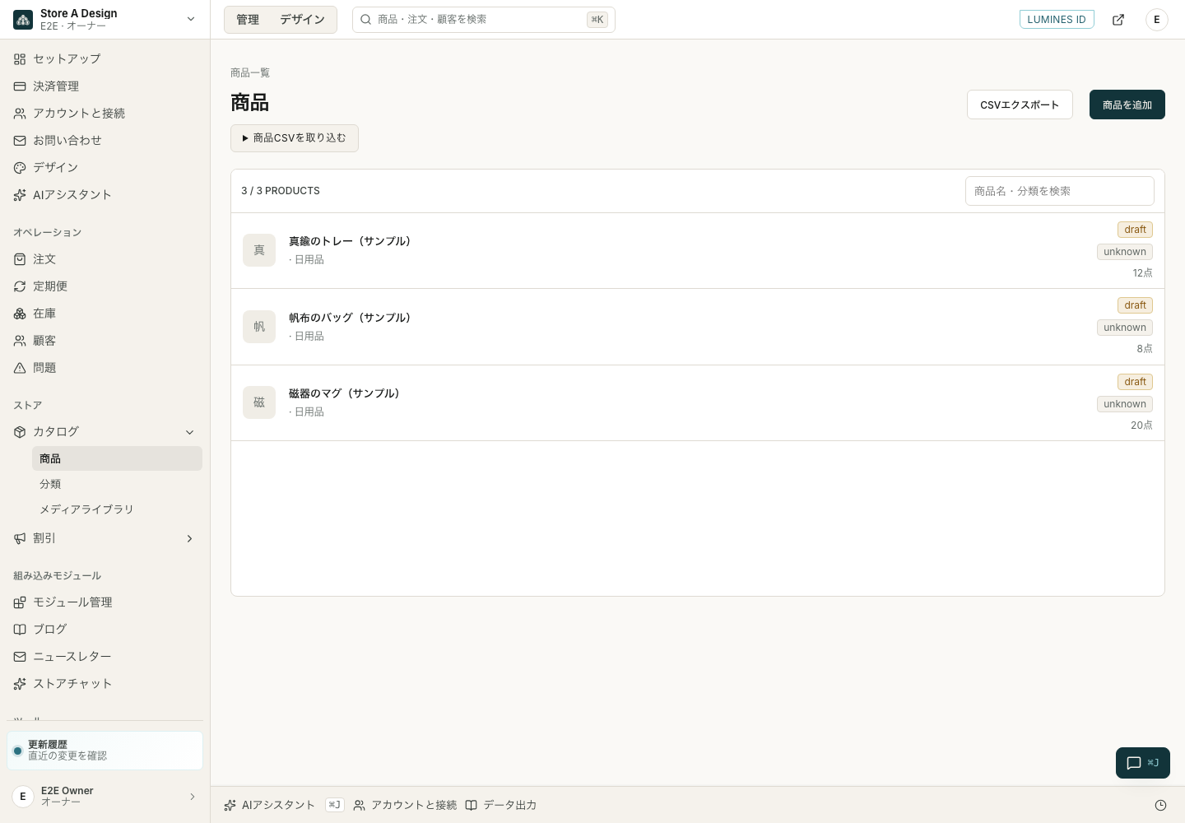Collapse the カタログ section chevron
Screen dimensions: 1185x823
[x=190, y=432]
